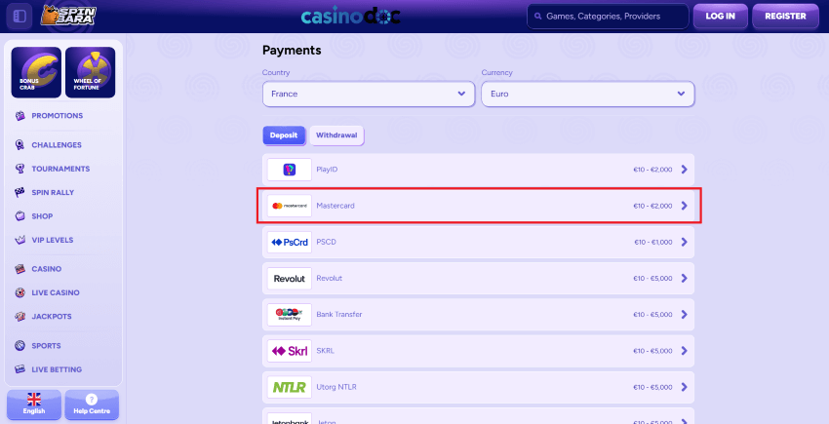The height and width of the screenshot is (424, 829).
Task: Click the Promotions gift icon
Action: 20,116
